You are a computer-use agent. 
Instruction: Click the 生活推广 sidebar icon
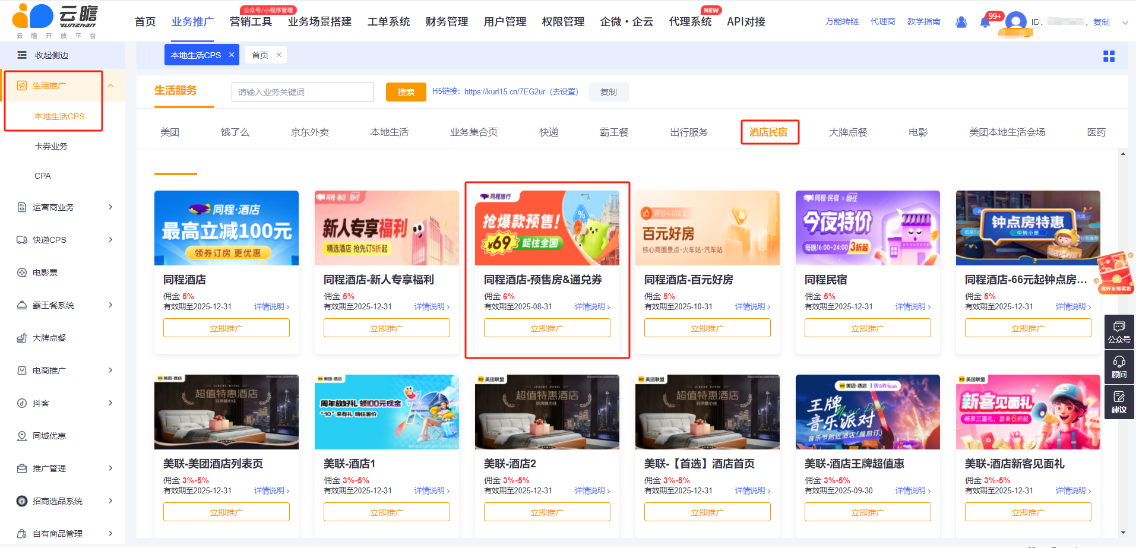coord(22,85)
